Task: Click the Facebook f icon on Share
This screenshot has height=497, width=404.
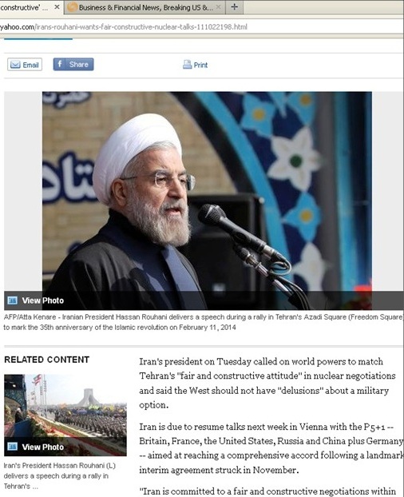Action: 59,64
